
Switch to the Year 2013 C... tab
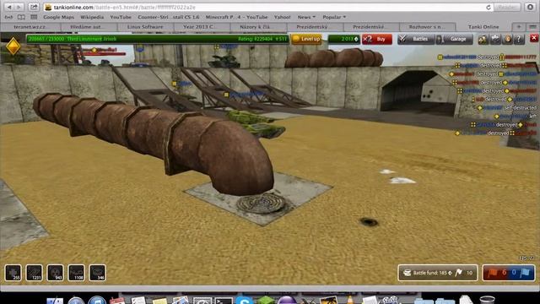point(202,27)
